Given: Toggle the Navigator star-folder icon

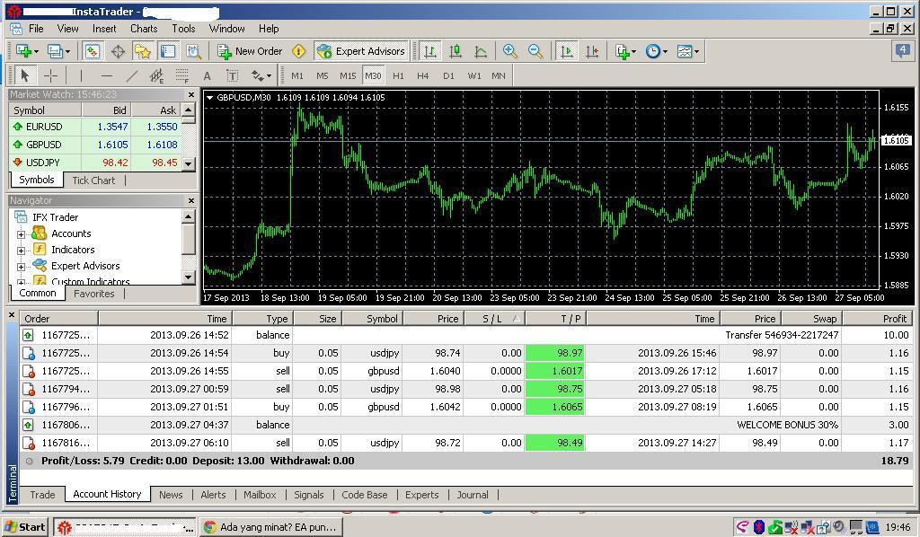Looking at the screenshot, I should coord(143,51).
